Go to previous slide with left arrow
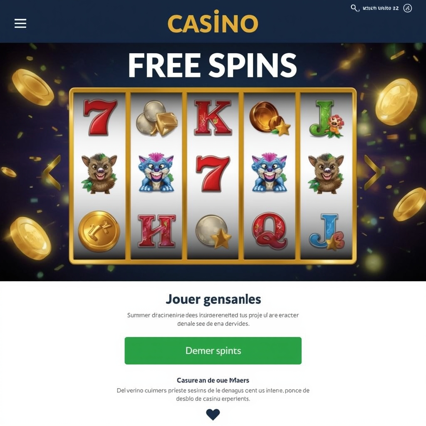This screenshot has height=426, width=426. (x=52, y=173)
